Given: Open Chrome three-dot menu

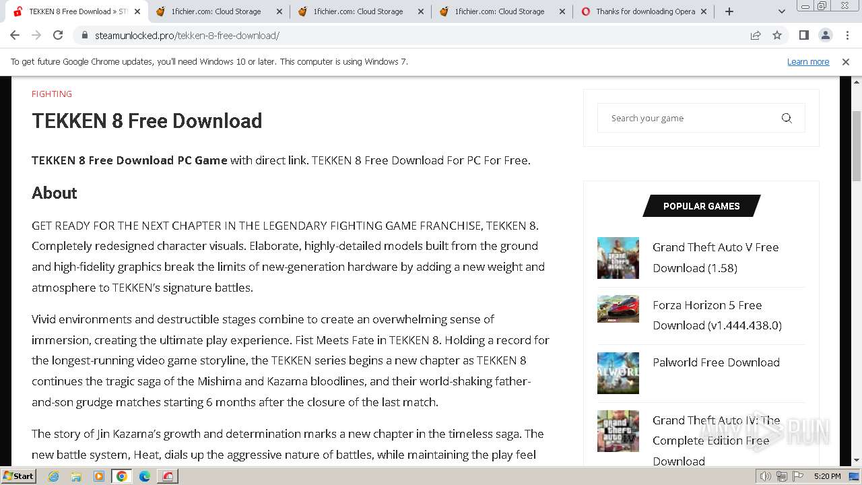Looking at the screenshot, I should pyautogui.click(x=847, y=35).
